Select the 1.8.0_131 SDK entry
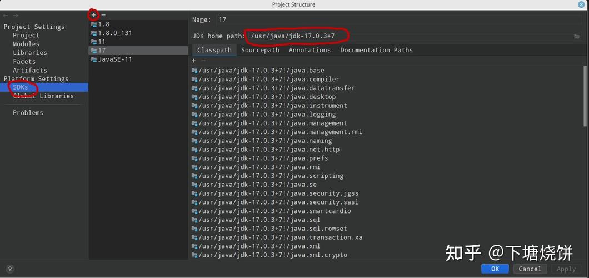The height and width of the screenshot is (278, 589). coord(114,33)
